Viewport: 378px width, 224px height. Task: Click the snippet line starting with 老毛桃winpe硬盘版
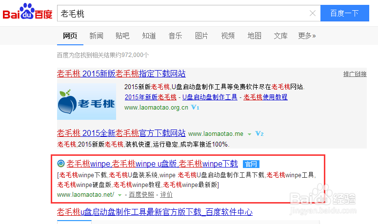138,185
